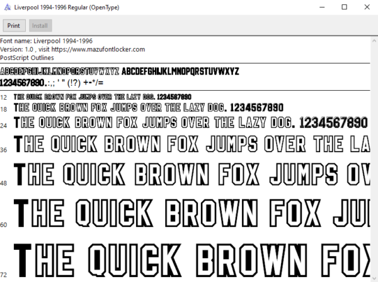
Task: Click the scrollbar up arrow
Action: 374,41
